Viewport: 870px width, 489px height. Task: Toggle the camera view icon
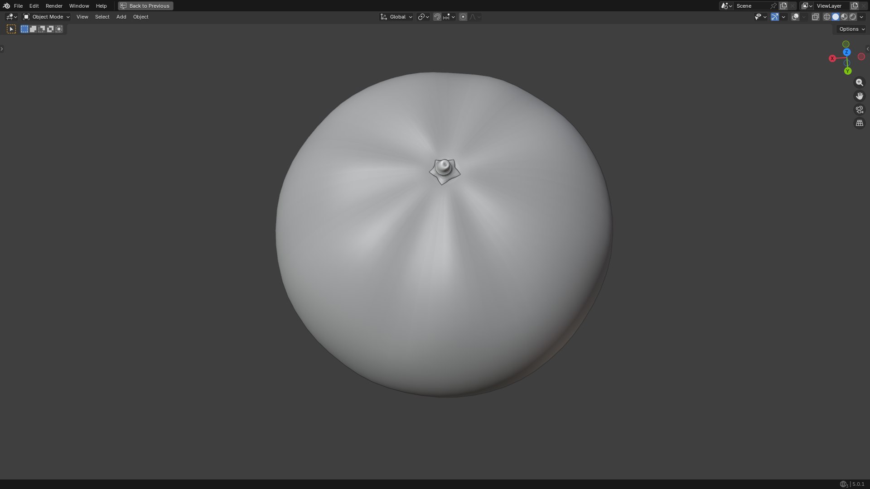click(x=860, y=110)
